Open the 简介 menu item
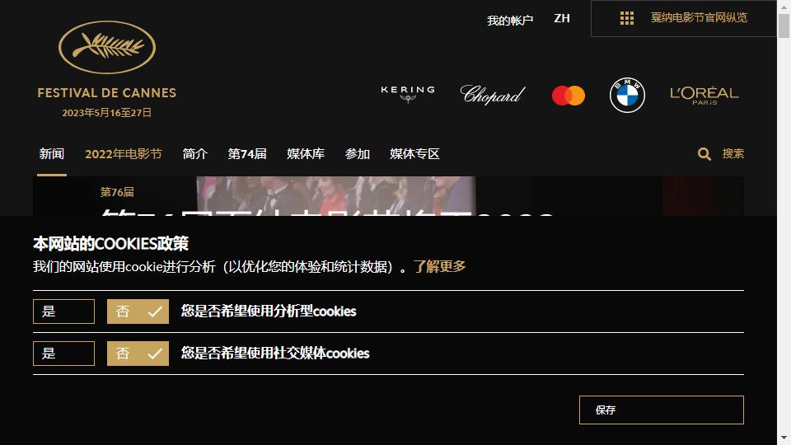Image resolution: width=791 pixels, height=445 pixels. pyautogui.click(x=194, y=154)
